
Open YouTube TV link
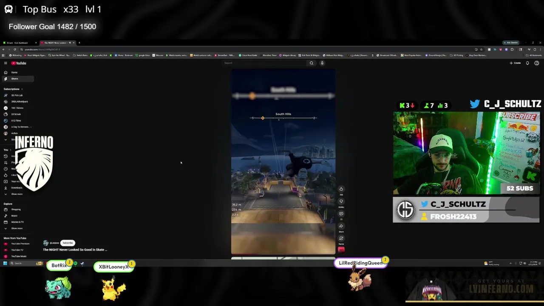click(14, 250)
